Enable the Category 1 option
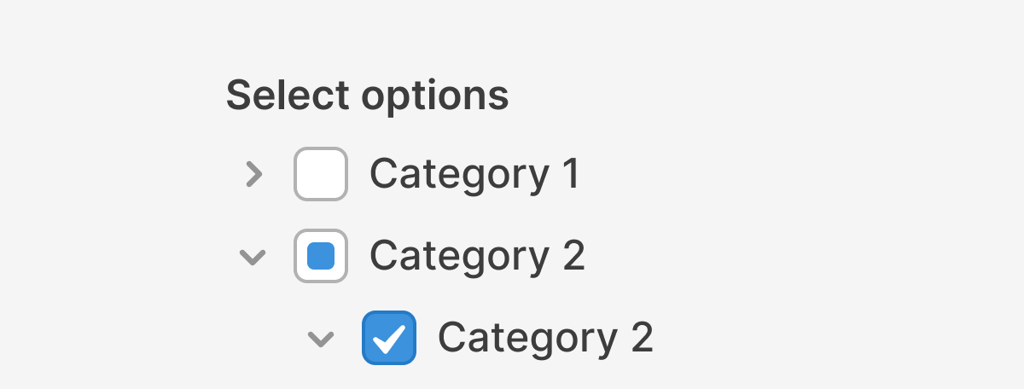This screenshot has height=389, width=1024. point(321,174)
